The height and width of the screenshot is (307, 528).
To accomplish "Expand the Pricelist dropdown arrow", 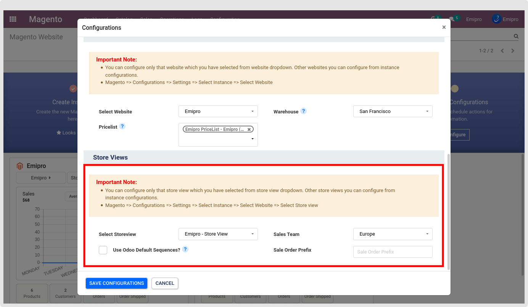I will [253, 139].
